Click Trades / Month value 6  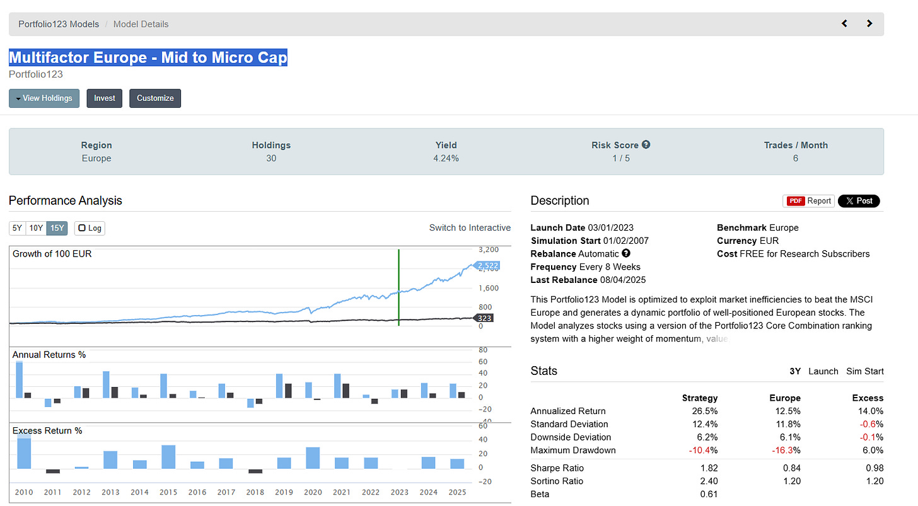click(796, 158)
